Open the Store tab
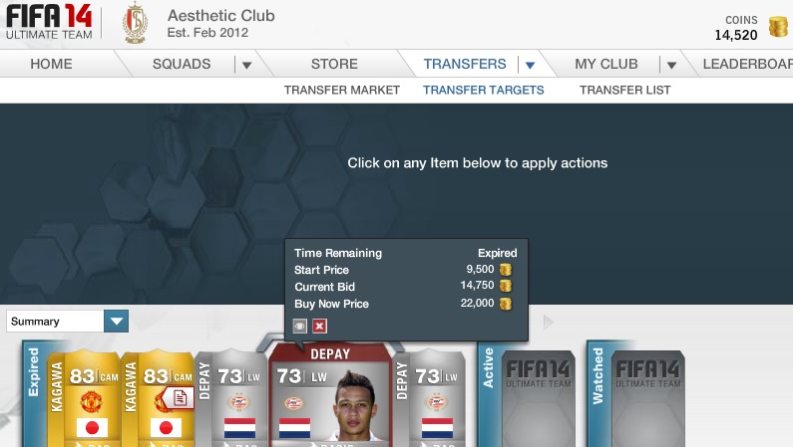793x447 pixels. [x=334, y=64]
